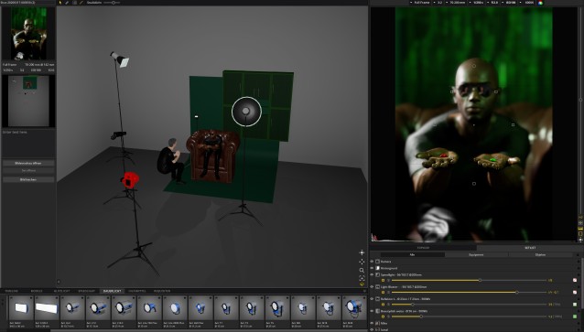The height and width of the screenshot is (332, 584).
Task: Toggle the yellow power button under Light Blaster
Action: (383, 292)
